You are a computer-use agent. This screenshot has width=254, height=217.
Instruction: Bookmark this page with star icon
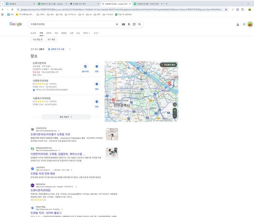(226, 10)
